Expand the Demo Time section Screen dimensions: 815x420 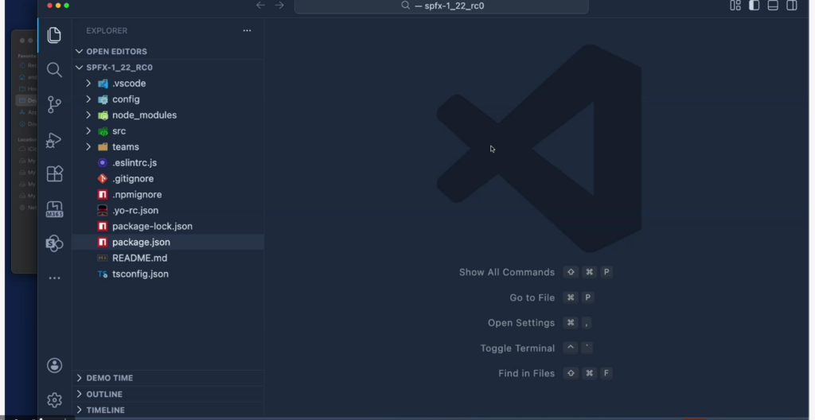click(168, 378)
